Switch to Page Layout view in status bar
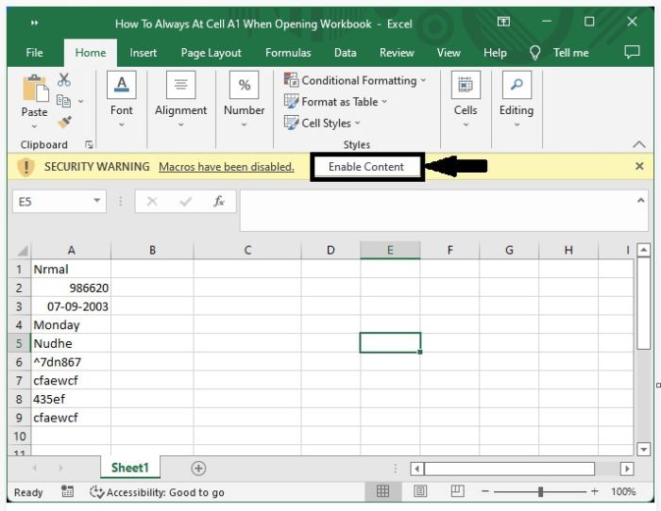 click(420, 491)
